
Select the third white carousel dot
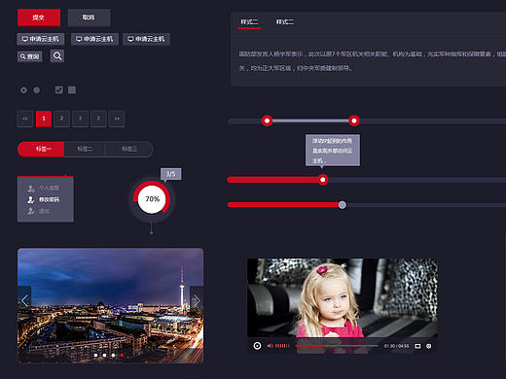click(x=113, y=356)
